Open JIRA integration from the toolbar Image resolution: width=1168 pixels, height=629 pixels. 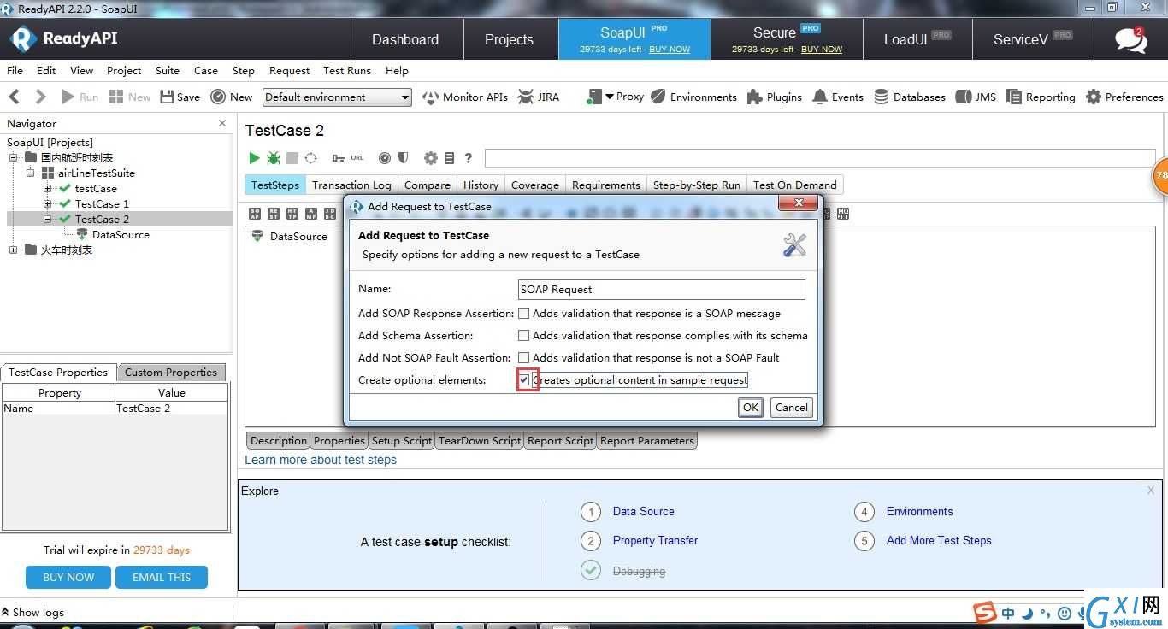(x=539, y=97)
